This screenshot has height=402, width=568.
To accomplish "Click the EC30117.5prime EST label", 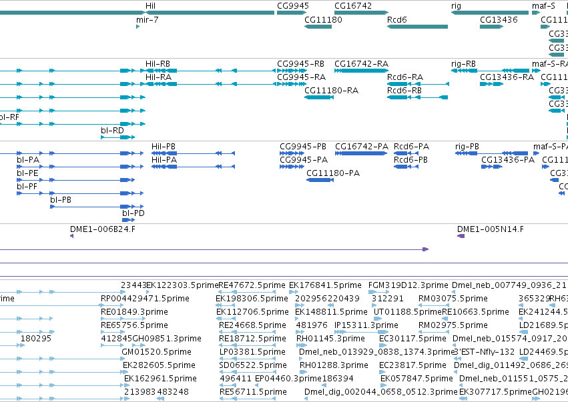I will pos(412,339).
